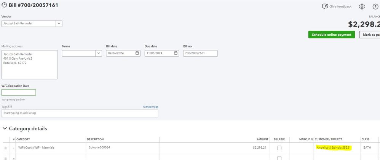Click Tags info question icon
This screenshot has width=380, height=160.
(10, 107)
